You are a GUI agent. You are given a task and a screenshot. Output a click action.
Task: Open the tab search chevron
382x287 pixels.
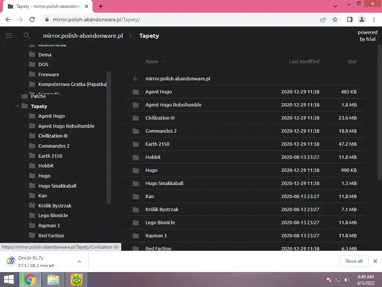tap(335, 6)
